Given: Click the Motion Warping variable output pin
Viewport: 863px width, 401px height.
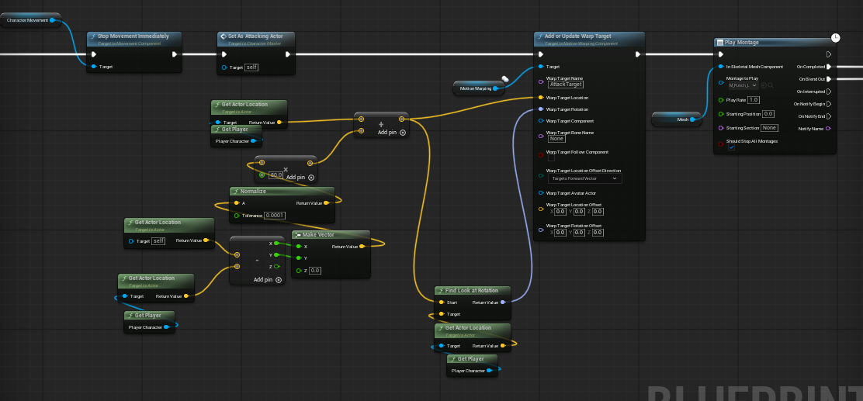Looking at the screenshot, I should coord(496,88).
